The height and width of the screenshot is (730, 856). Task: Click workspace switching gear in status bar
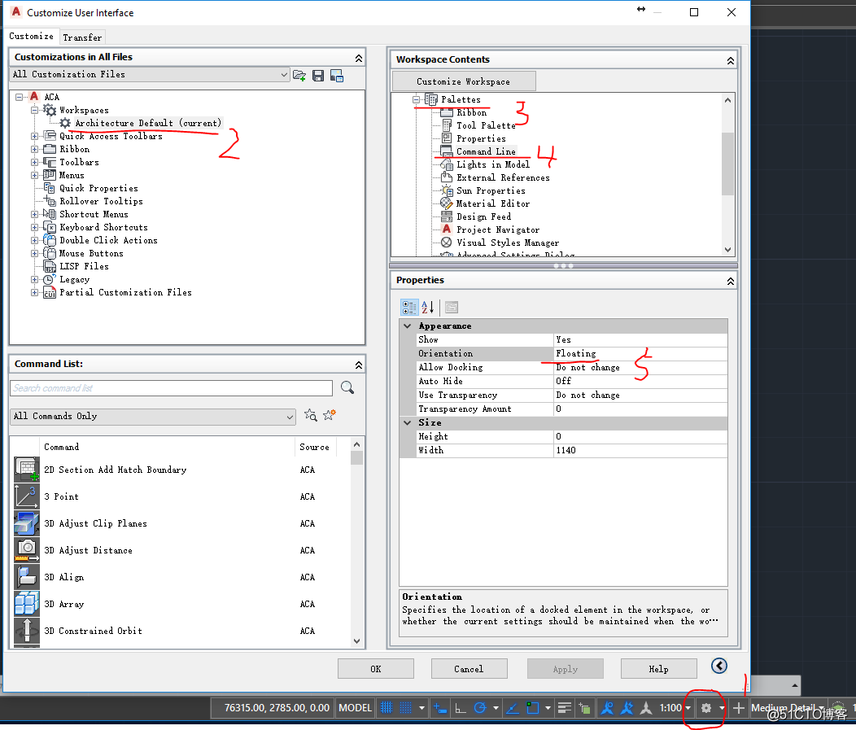pos(705,708)
